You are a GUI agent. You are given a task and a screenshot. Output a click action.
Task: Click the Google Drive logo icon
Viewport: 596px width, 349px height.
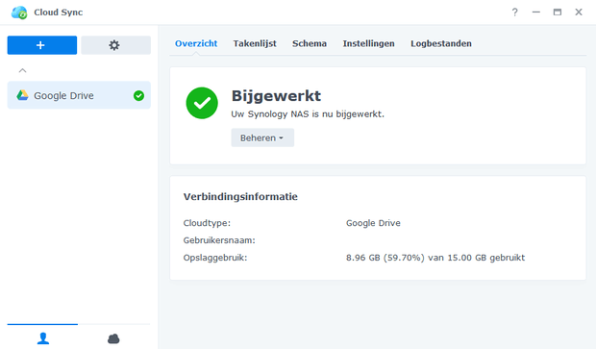pyautogui.click(x=22, y=95)
